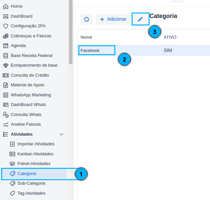
Task: Click the Nome column header
Action: [x=87, y=37]
